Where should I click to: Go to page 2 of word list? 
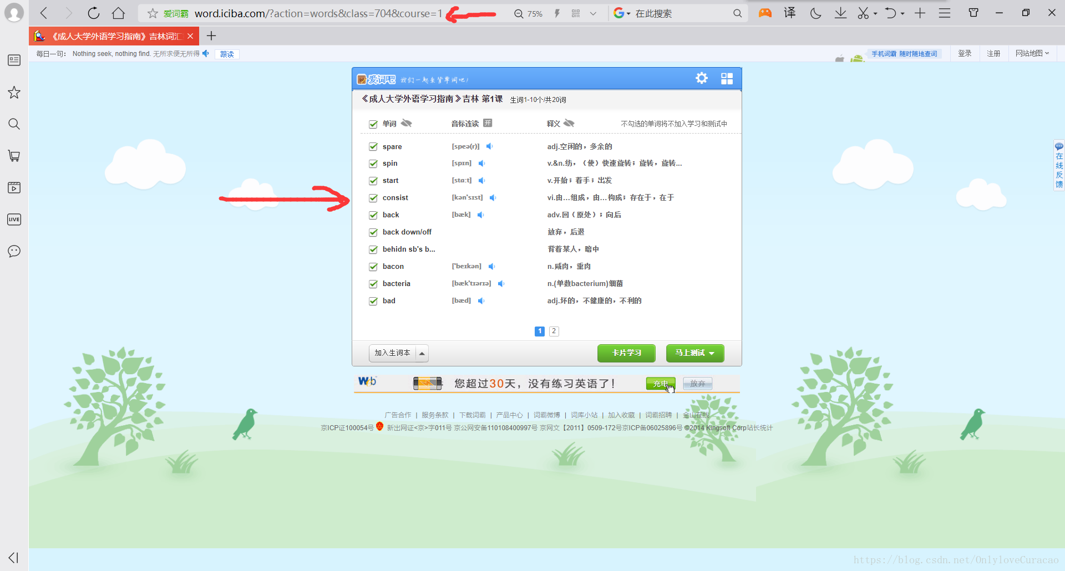(554, 332)
